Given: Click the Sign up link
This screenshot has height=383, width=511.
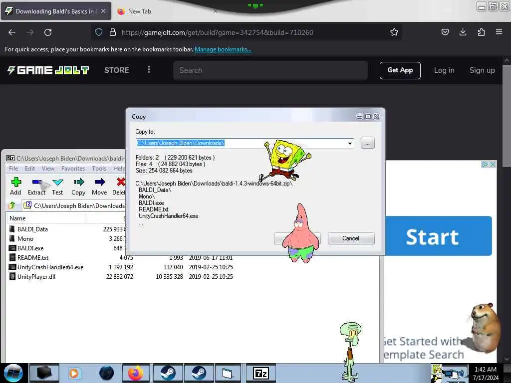Looking at the screenshot, I should pyautogui.click(x=482, y=70).
